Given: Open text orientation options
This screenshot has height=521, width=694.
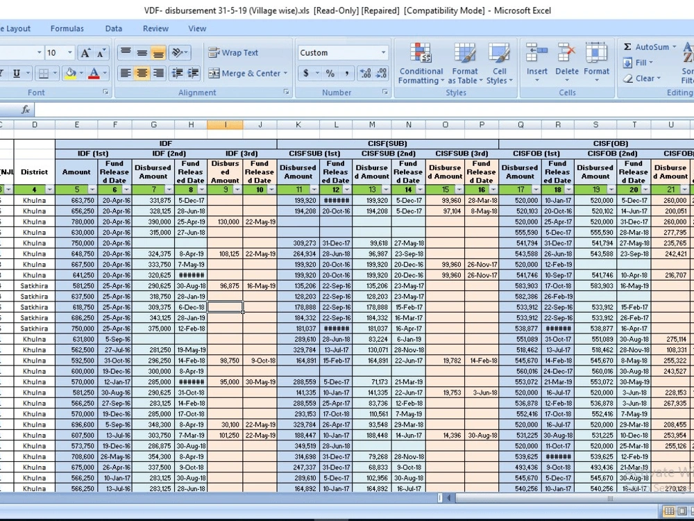Looking at the screenshot, I should point(179,53).
